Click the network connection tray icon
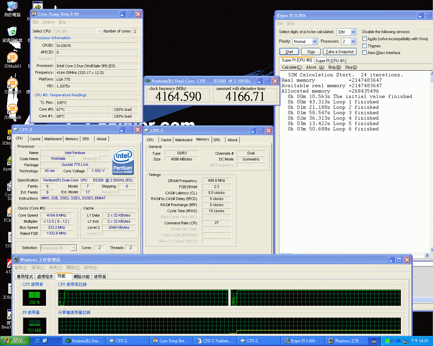The height and width of the screenshot is (346, 433). click(405, 341)
